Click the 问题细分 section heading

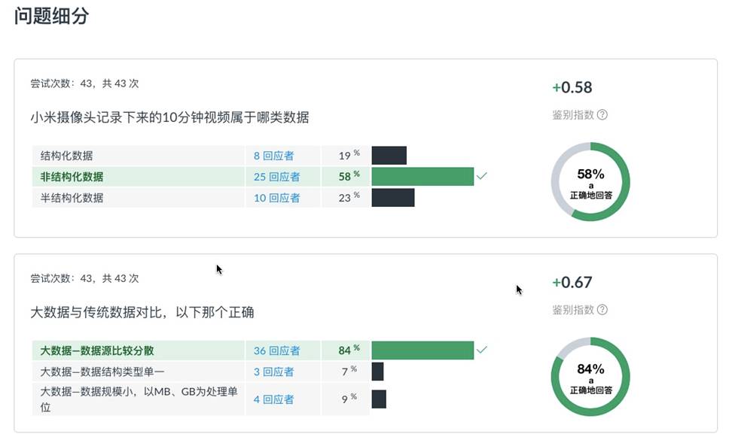pos(51,17)
